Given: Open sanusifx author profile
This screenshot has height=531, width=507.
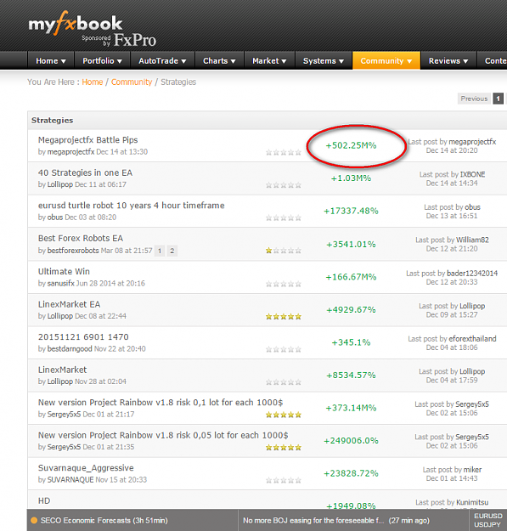Looking at the screenshot, I should 60,284.
